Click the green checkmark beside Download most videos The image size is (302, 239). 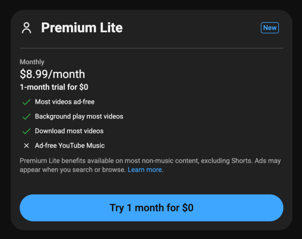coord(26,131)
